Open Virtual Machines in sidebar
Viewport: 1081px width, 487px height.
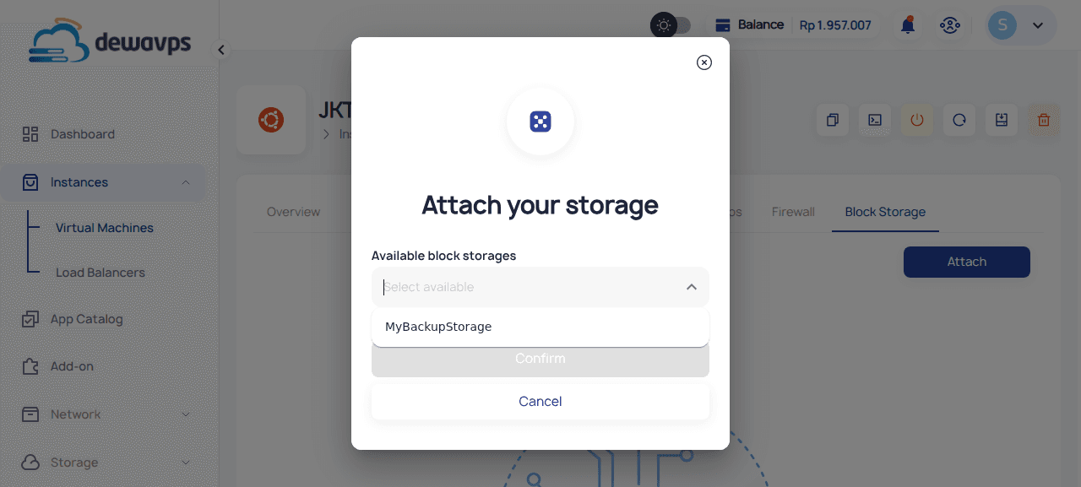(105, 227)
